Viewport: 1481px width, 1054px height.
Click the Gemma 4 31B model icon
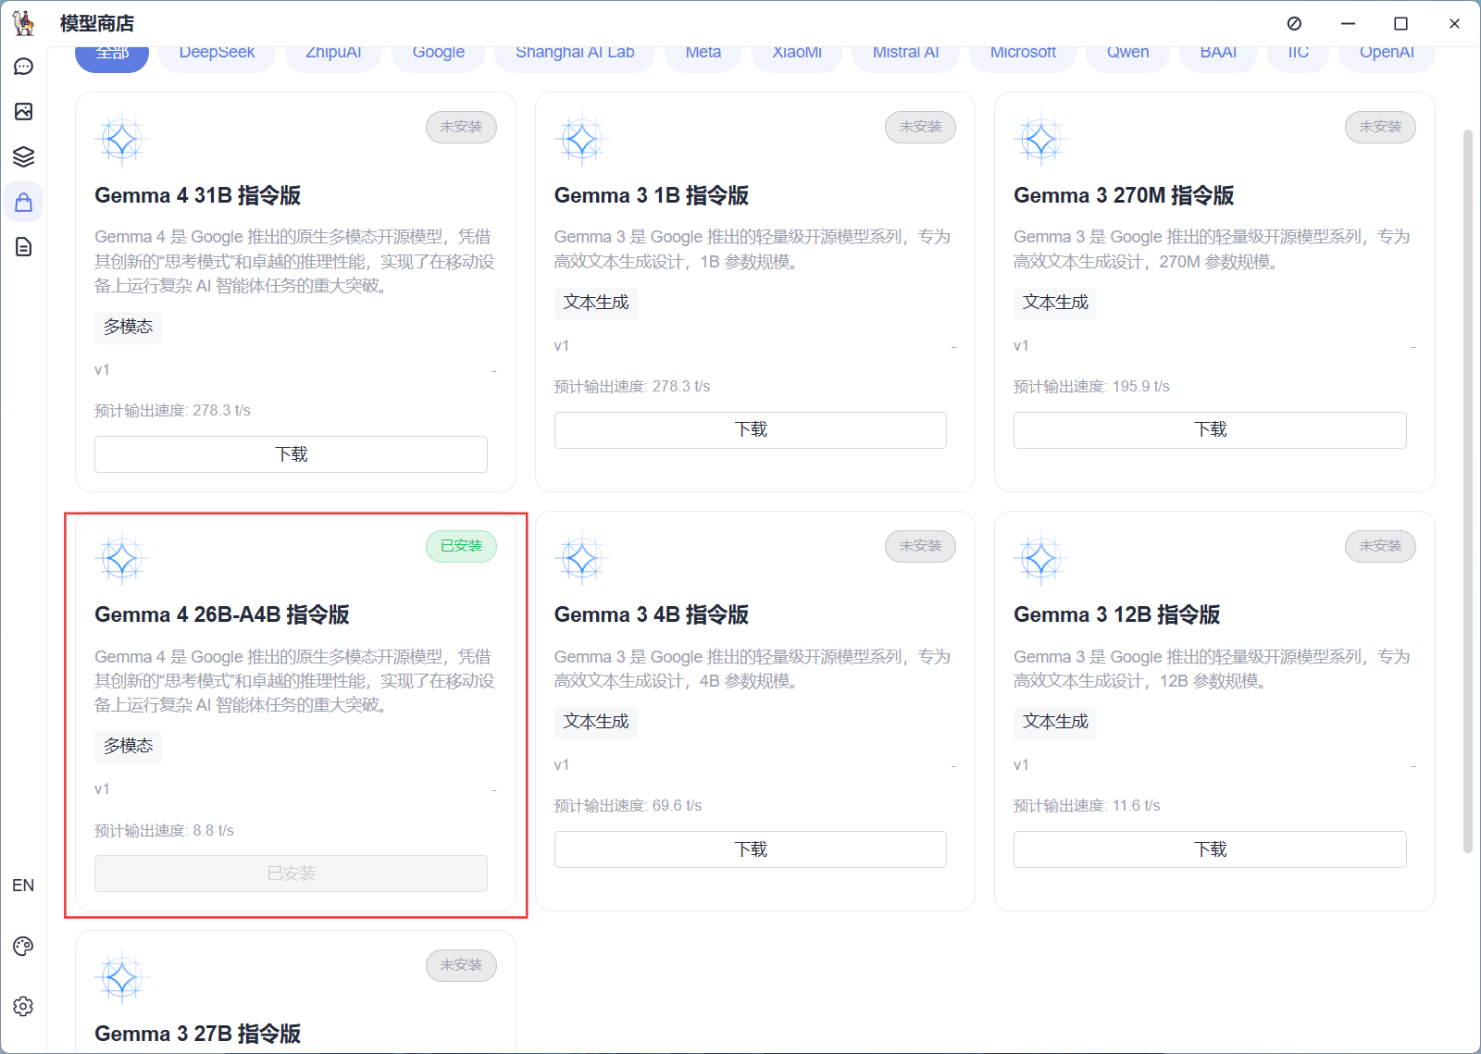pos(121,140)
